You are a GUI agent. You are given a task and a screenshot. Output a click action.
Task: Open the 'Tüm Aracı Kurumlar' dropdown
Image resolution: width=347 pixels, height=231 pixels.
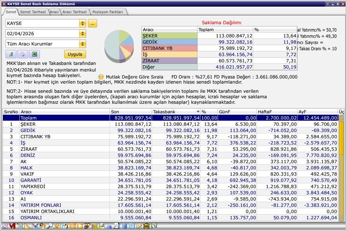[82, 44]
